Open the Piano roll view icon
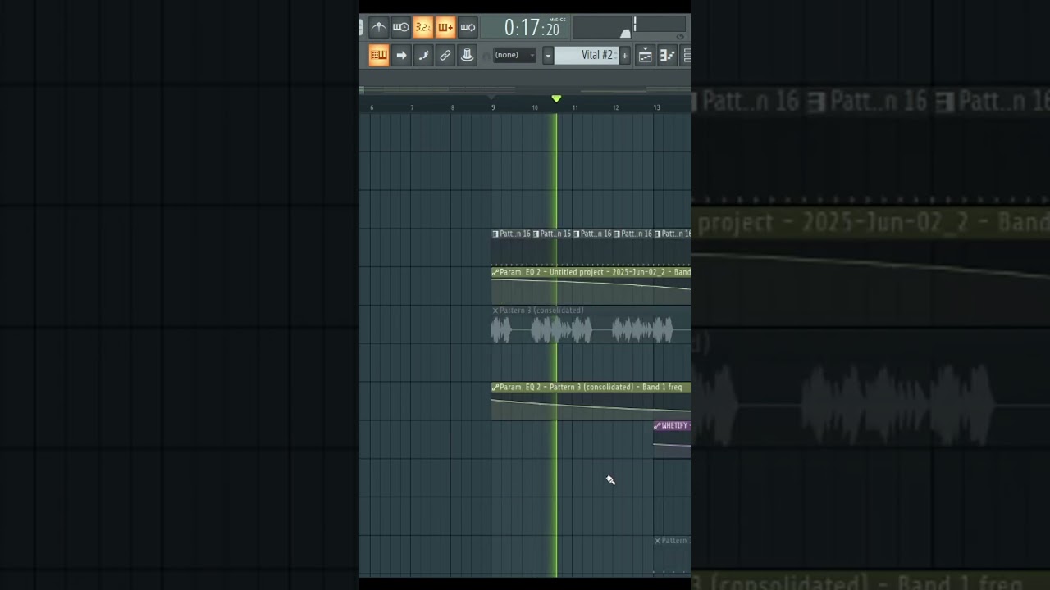The width and height of the screenshot is (1050, 590). (x=667, y=55)
